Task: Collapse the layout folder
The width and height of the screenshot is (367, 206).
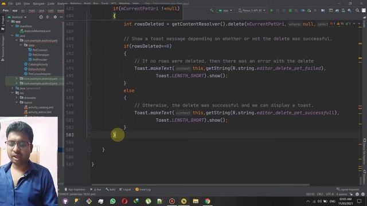Action: 17,102
